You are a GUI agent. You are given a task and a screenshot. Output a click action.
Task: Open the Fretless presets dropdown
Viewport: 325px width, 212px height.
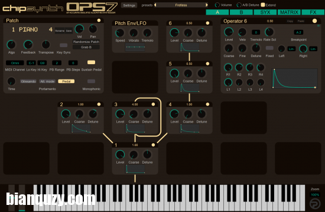(x=181, y=5)
